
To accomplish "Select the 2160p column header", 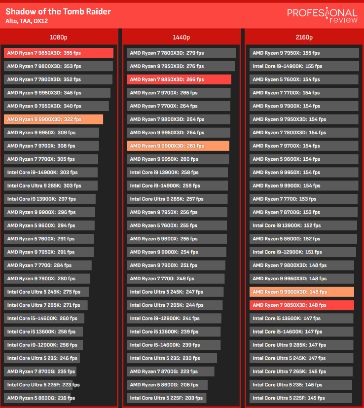I will coord(304,37).
